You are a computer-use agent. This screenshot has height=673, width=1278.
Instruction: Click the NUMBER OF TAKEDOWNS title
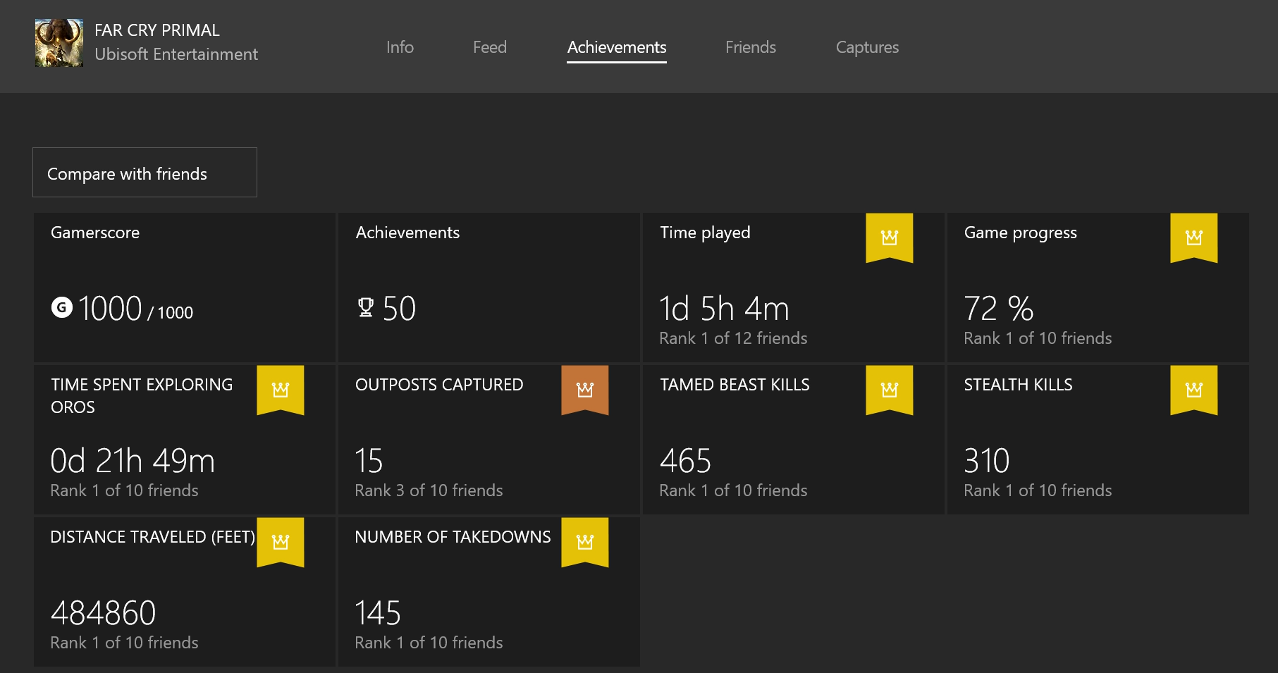[x=453, y=537]
